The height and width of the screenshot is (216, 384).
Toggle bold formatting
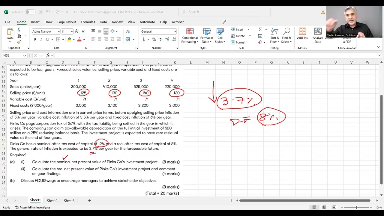tap(35, 39)
